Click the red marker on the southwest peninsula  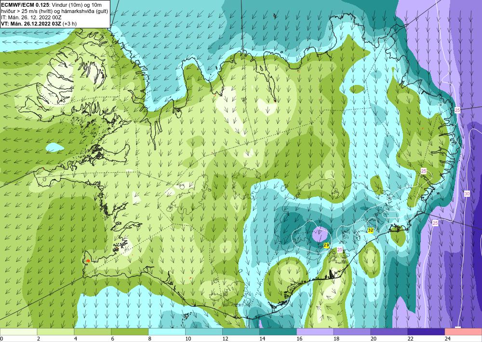tap(88, 261)
